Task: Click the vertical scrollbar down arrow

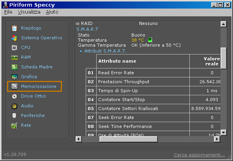Action: [x=224, y=132]
